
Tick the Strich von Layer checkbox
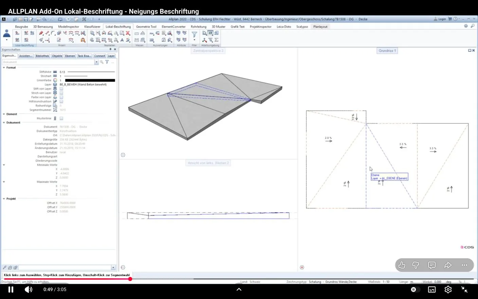pyautogui.click(x=61, y=93)
